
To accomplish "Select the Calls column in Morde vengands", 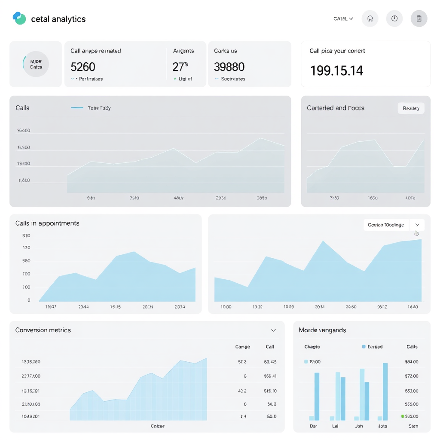I will pyautogui.click(x=412, y=347).
